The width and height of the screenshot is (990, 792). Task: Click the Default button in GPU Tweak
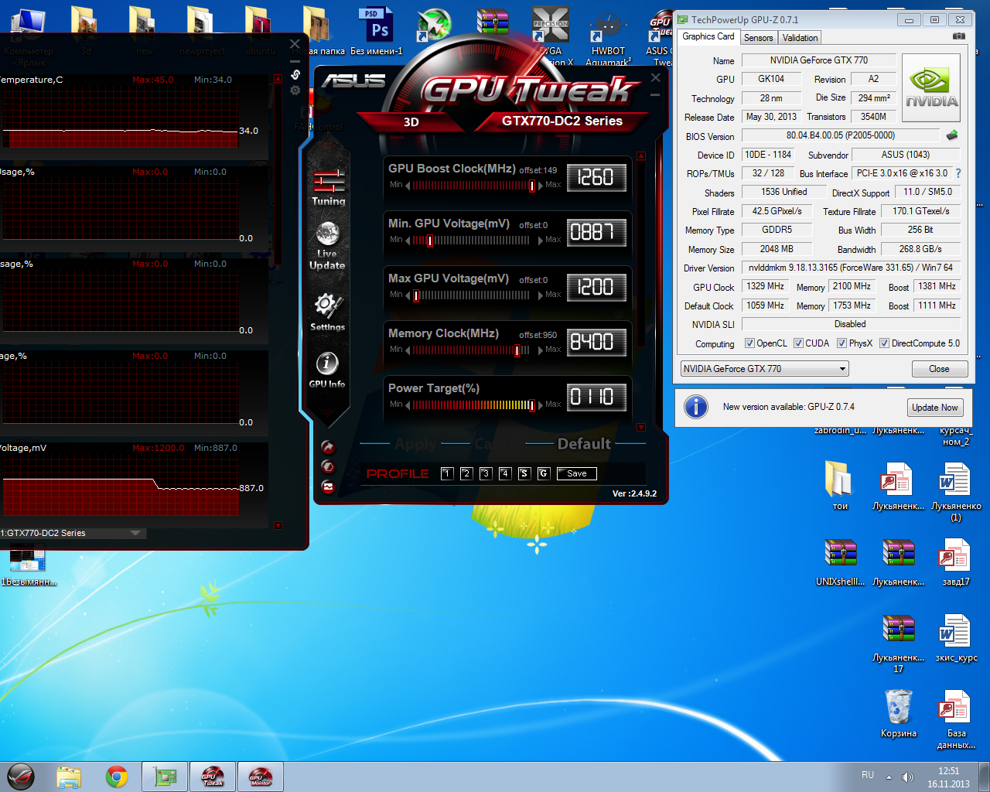[584, 444]
